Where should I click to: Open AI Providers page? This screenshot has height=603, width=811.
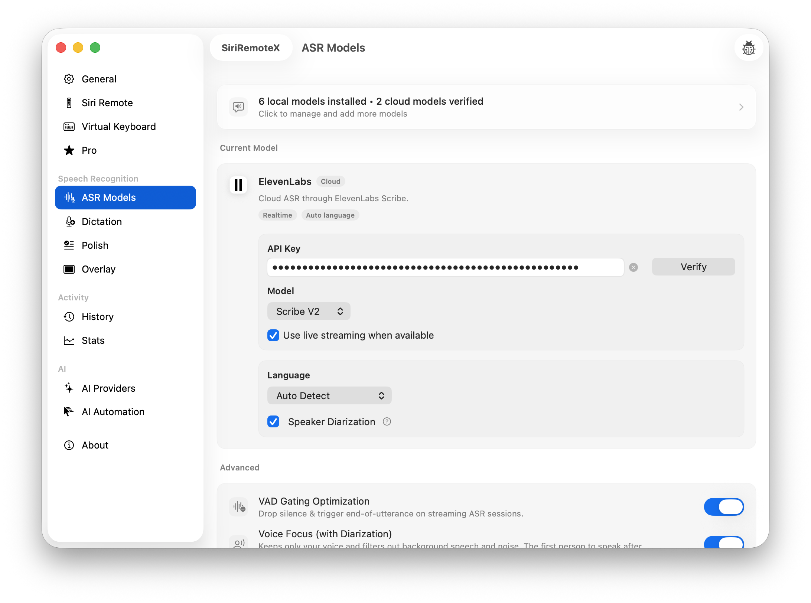[126, 388]
